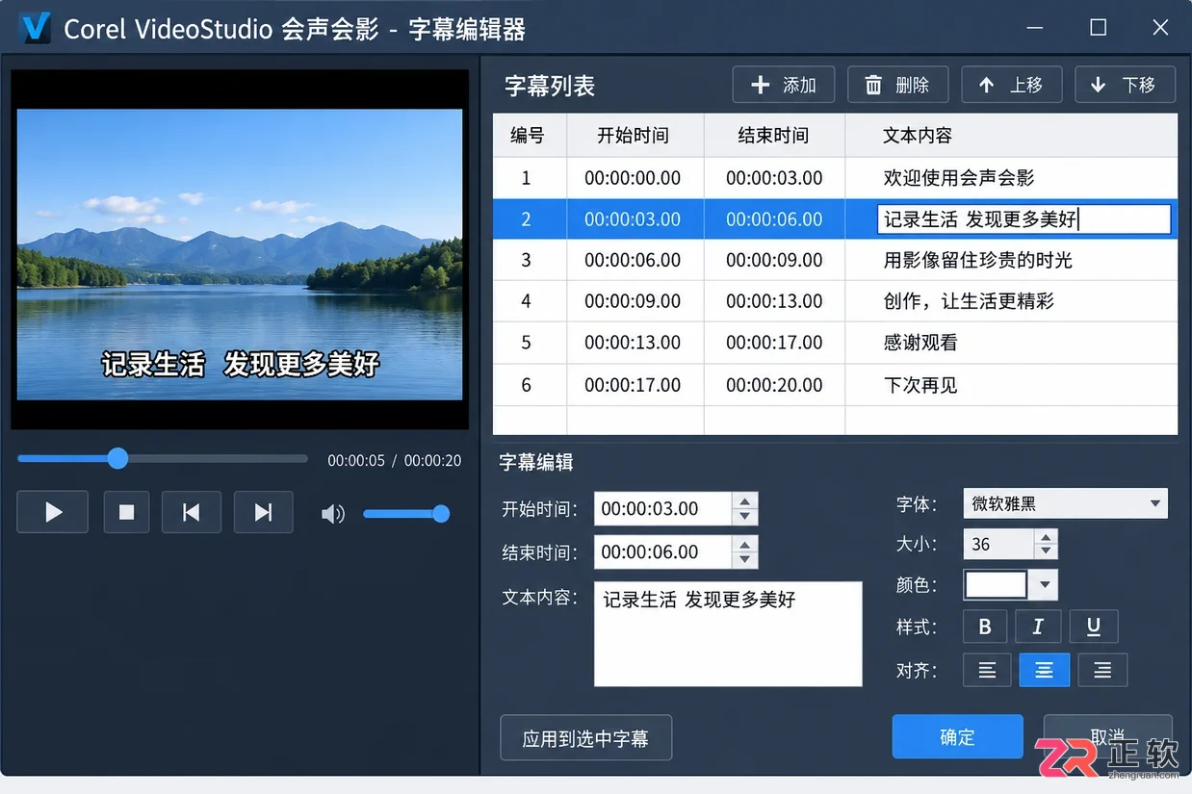Open the 字体 font dropdown
This screenshot has width=1192, height=794.
[1065, 503]
